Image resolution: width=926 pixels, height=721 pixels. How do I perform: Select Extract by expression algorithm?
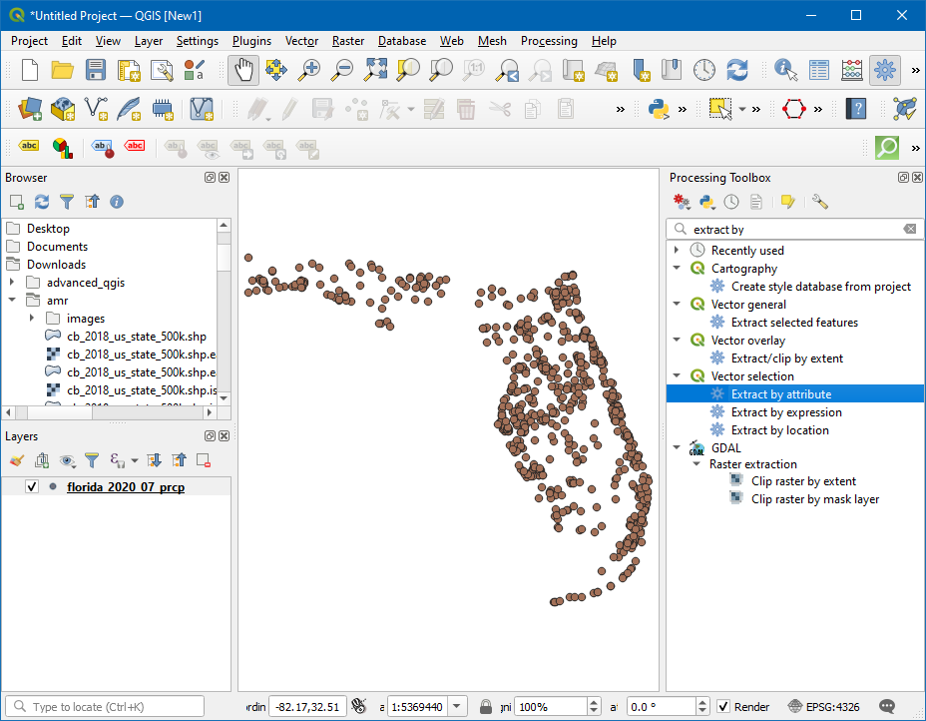786,412
